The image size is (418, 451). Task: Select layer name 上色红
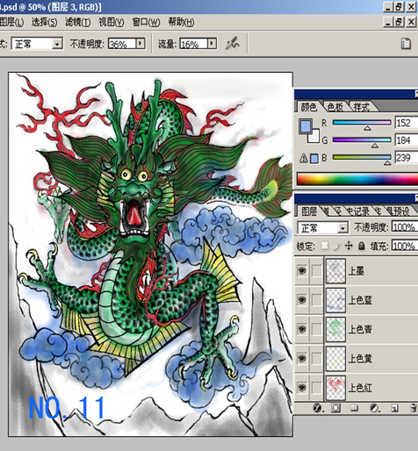pos(360,388)
